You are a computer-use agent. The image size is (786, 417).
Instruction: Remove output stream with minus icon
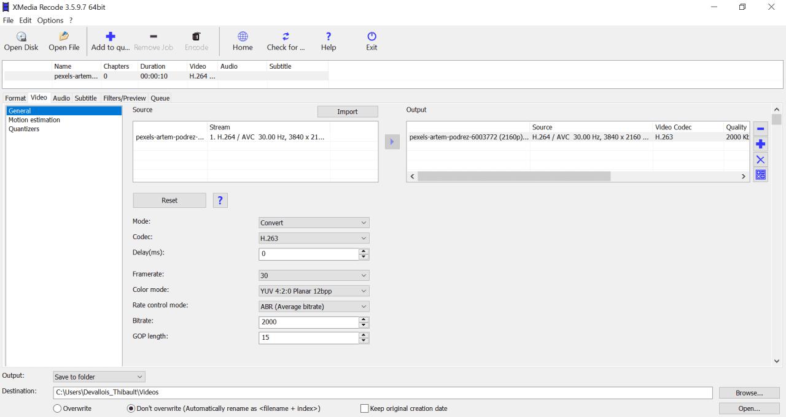[760, 129]
